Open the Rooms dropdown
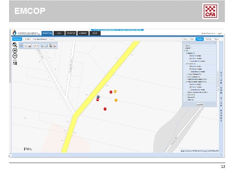 52,39
